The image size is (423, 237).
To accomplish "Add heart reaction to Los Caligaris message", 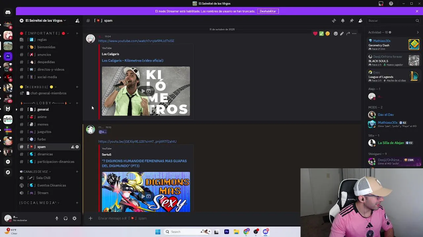I will 315,34.
